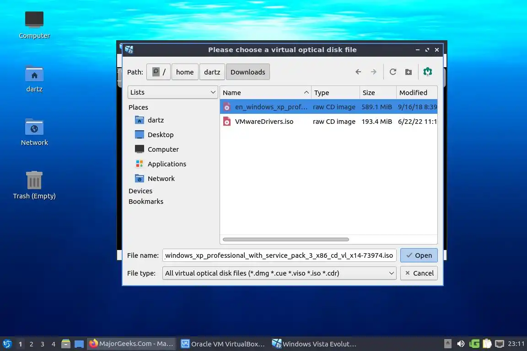527x351 pixels.
Task: Navigate to the dartz path segment
Action: click(x=212, y=72)
